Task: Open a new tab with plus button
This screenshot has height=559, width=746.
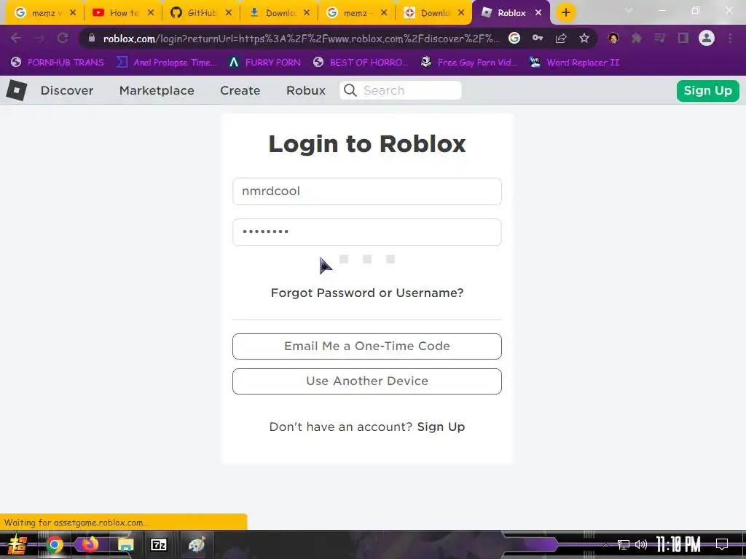Action: (x=565, y=13)
